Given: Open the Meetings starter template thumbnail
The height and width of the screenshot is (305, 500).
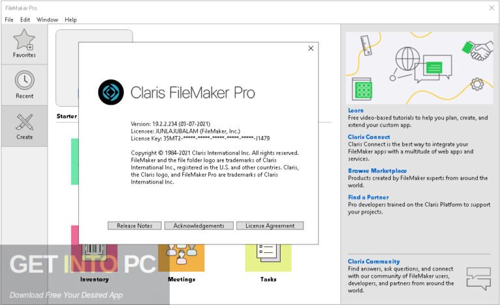Looking at the screenshot, I should pos(181,258).
